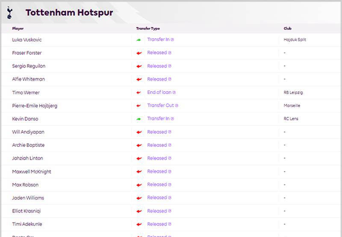Click the Transfer Type column header
342x237 pixels.
click(x=148, y=29)
